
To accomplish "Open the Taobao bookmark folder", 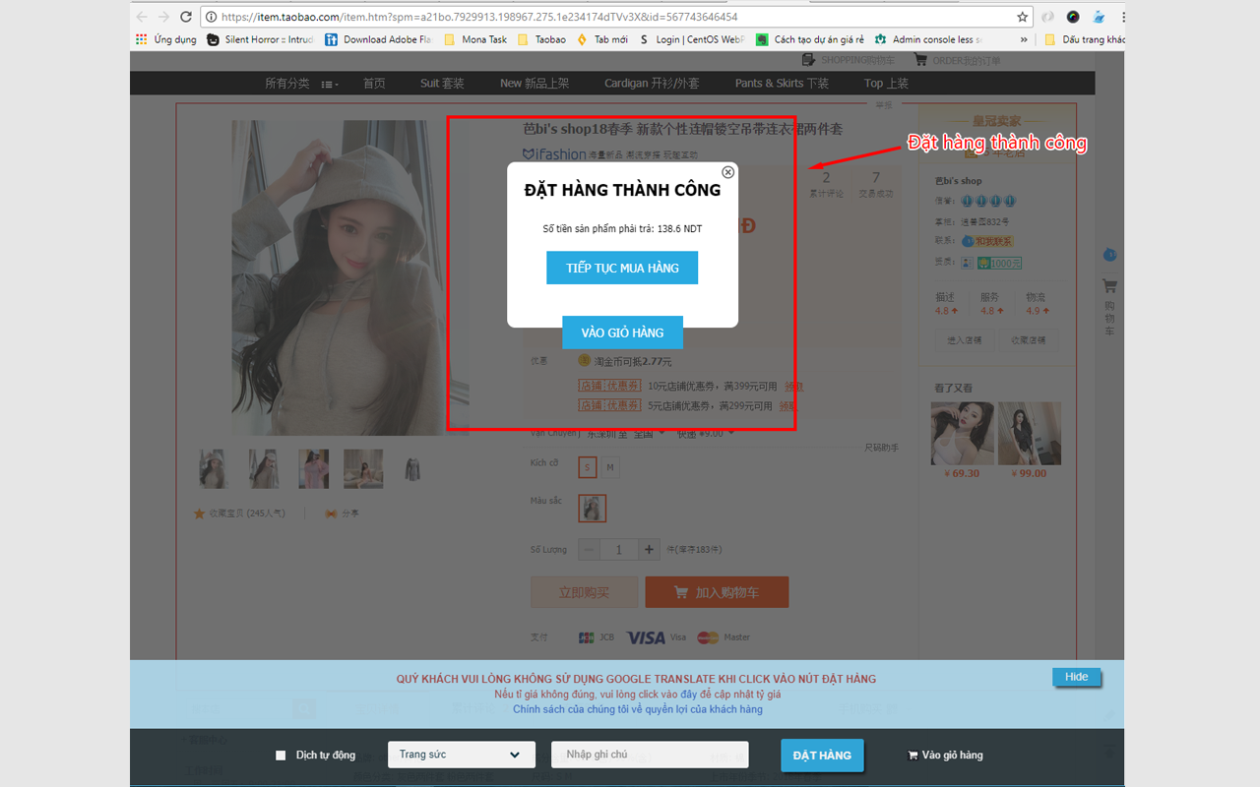I will [541, 39].
